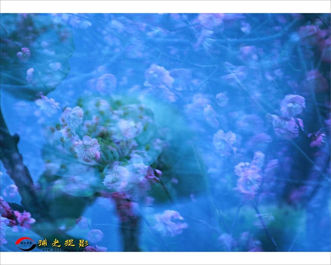Open the www.0555photo.com watermark link
The width and height of the screenshot is (331, 265).
[64, 250]
